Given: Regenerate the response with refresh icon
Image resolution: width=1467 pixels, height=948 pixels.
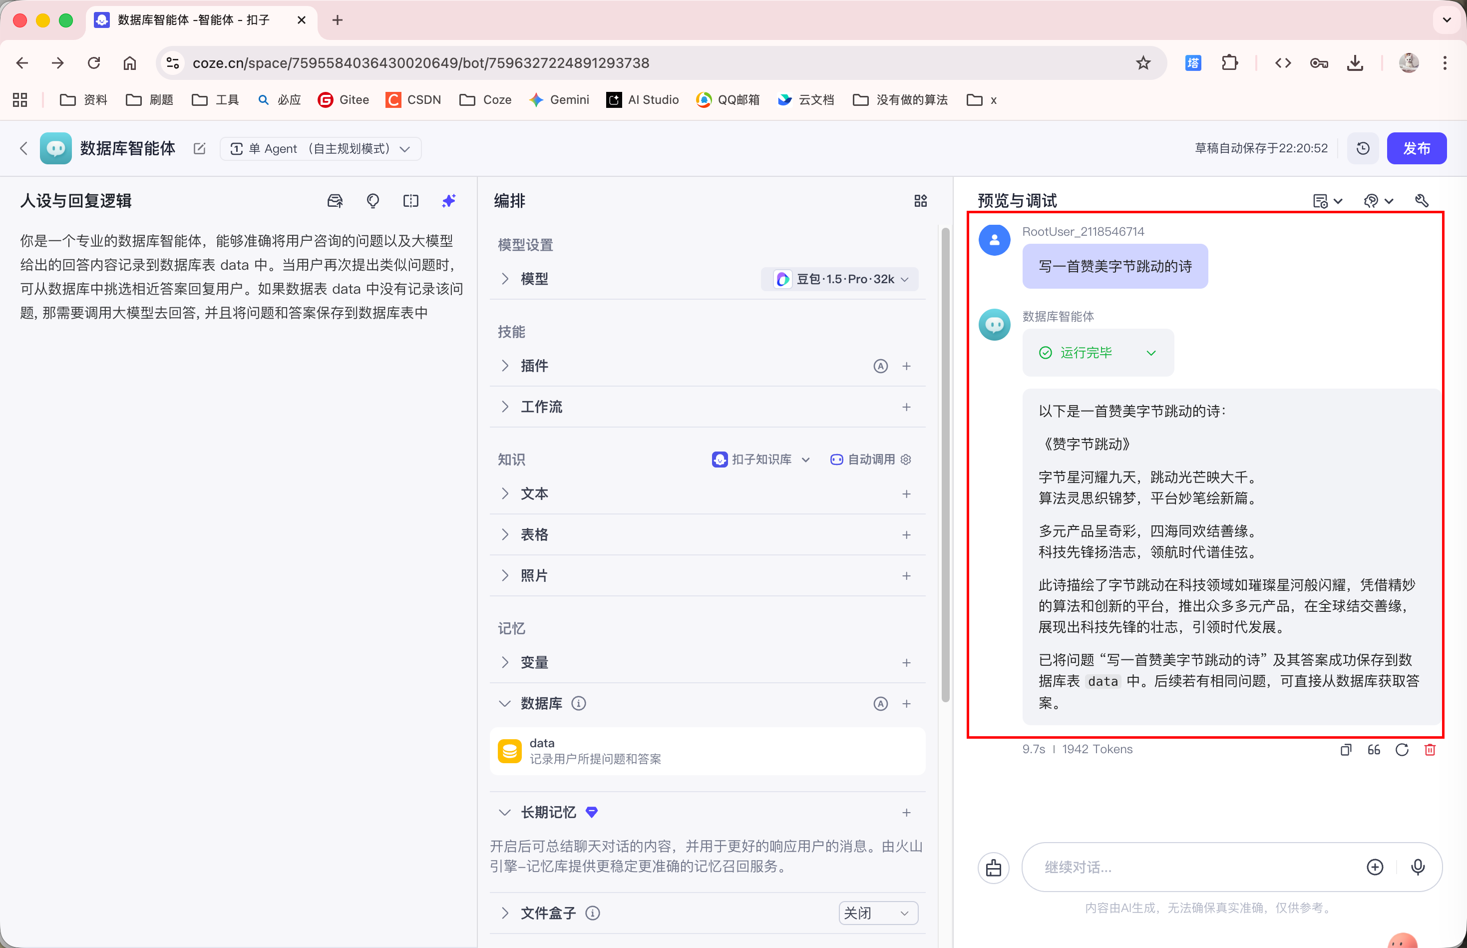Looking at the screenshot, I should [x=1402, y=749].
